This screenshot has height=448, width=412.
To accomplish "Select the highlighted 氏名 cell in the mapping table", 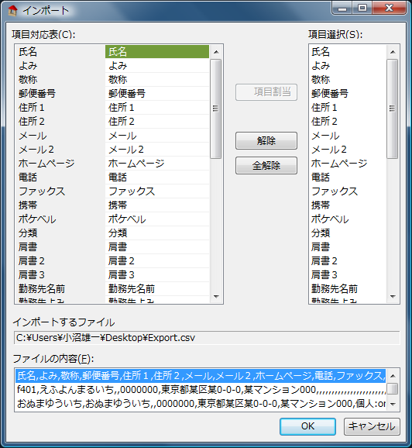I will pos(157,52).
